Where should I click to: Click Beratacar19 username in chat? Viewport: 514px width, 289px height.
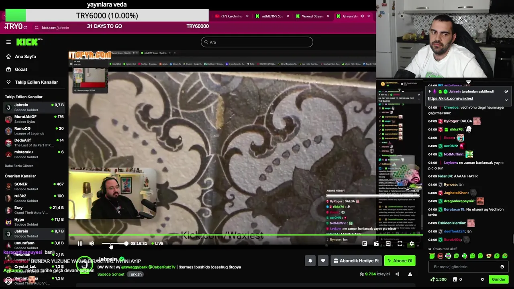tap(454, 210)
